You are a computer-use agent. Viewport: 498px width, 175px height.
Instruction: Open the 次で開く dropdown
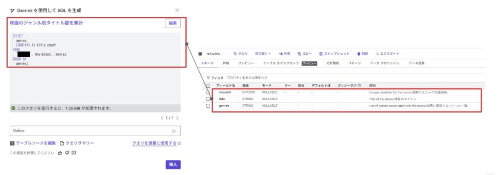point(263,54)
